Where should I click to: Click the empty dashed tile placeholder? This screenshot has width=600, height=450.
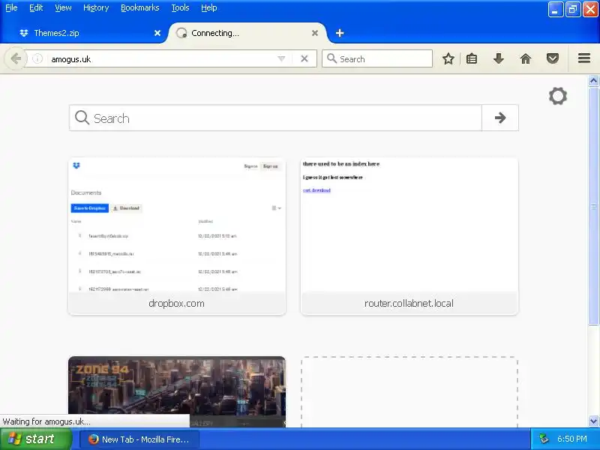click(x=409, y=391)
